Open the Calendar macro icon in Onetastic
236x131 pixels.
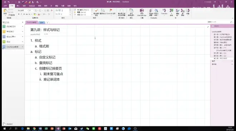[164, 10]
